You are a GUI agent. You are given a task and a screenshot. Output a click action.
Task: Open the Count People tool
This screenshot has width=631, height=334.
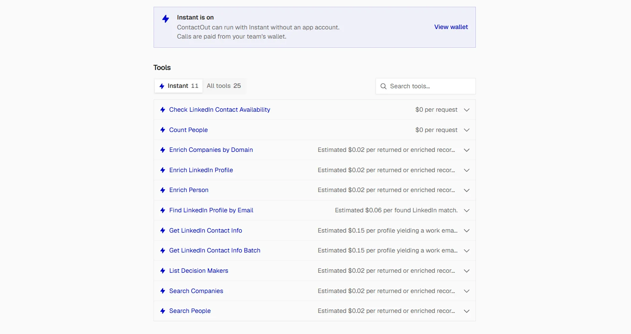(x=189, y=130)
